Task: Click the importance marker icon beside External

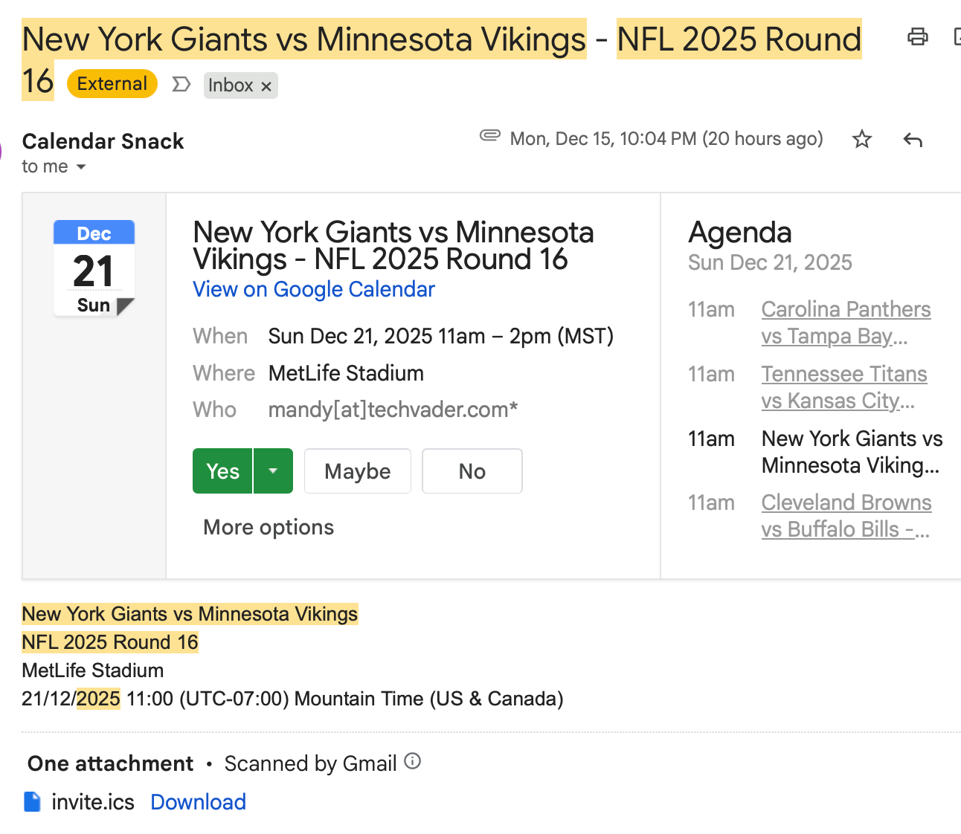Action: (x=181, y=84)
